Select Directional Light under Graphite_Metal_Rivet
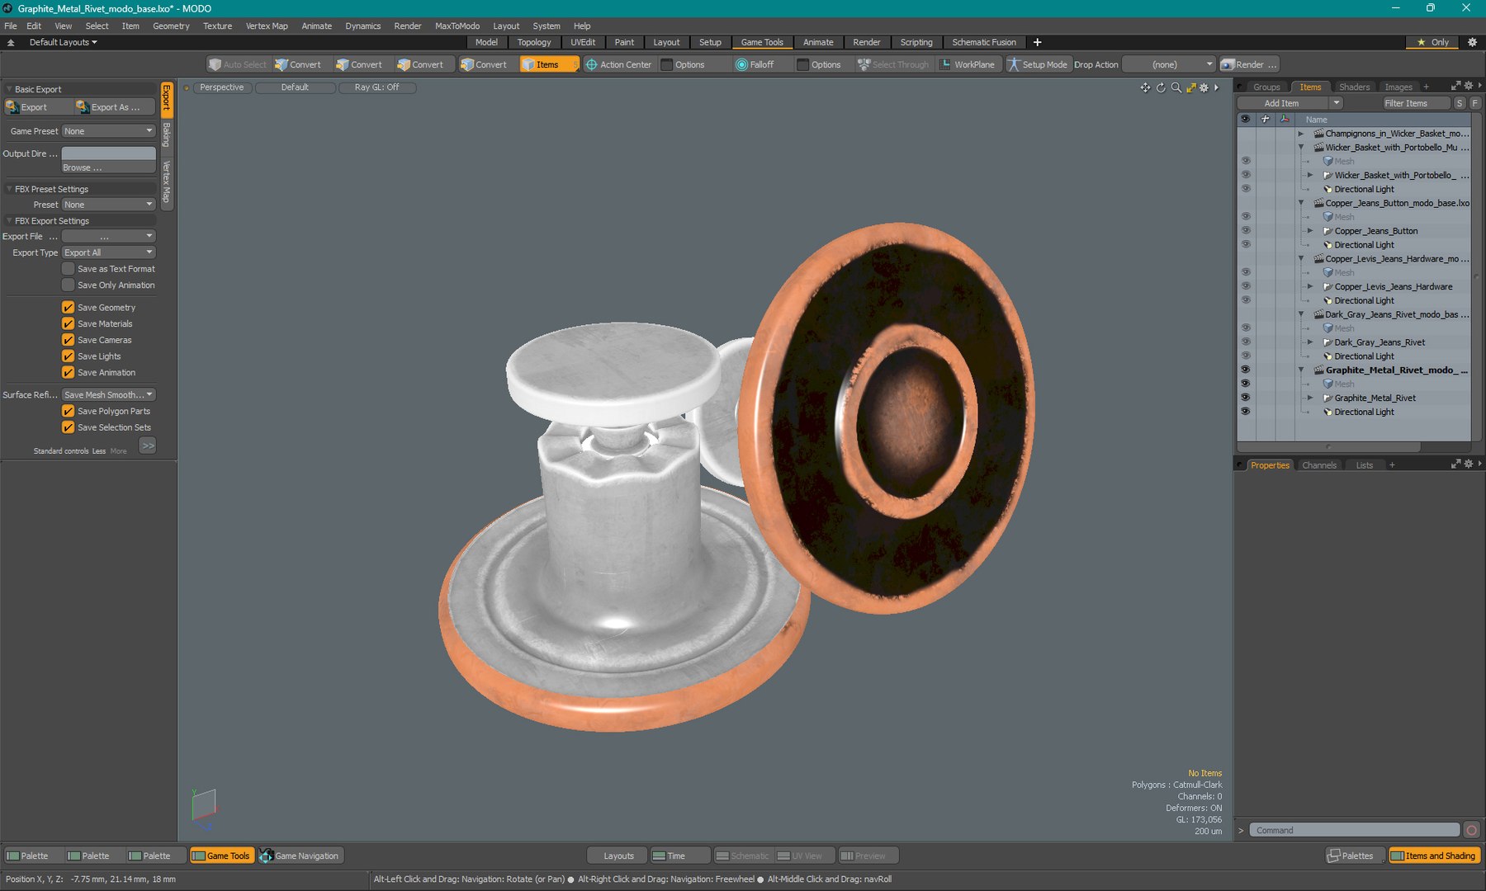The height and width of the screenshot is (891, 1486). [x=1364, y=412]
